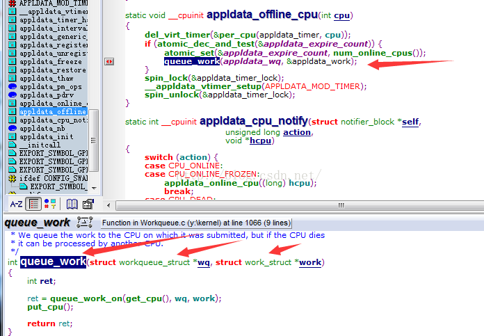Select appldata_online_ symbol in the list
The image size is (484, 336).
click(x=53, y=103)
